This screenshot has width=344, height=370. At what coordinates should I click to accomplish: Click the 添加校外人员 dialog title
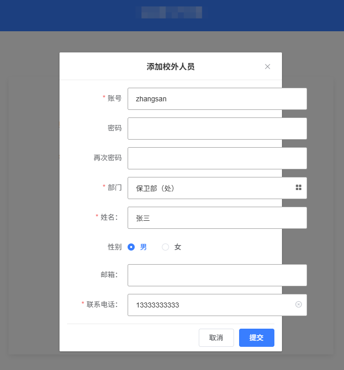pos(170,67)
